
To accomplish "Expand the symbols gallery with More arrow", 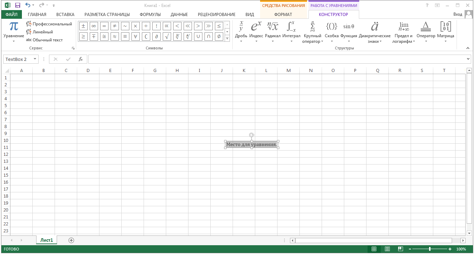I will tap(227, 38).
